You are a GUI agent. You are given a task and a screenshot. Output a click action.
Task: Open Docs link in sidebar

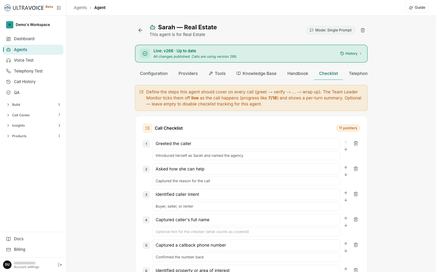[x=33, y=239]
